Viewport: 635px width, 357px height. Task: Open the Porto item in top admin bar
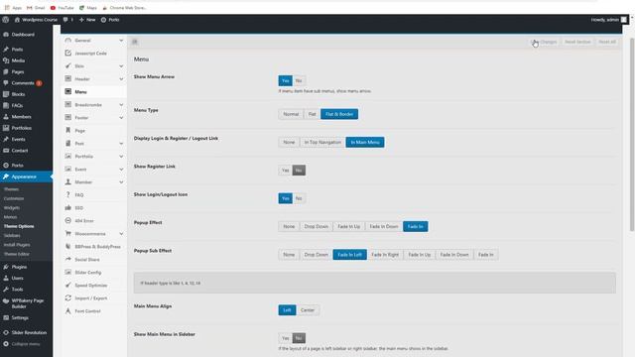coord(110,20)
